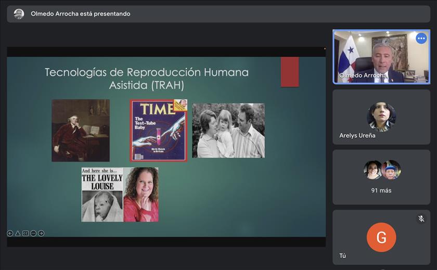Image resolution: width=437 pixels, height=270 pixels.
Task: Click the TIME magazine cover image
Action: coord(159,131)
